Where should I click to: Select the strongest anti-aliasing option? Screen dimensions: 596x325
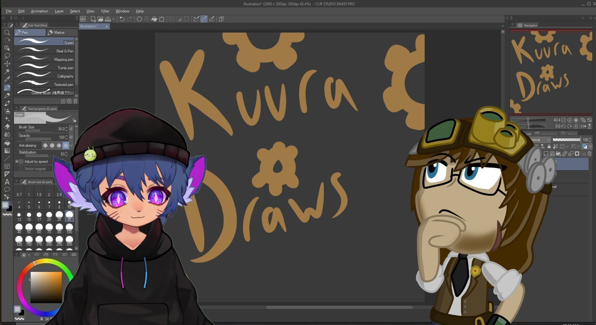pos(65,145)
